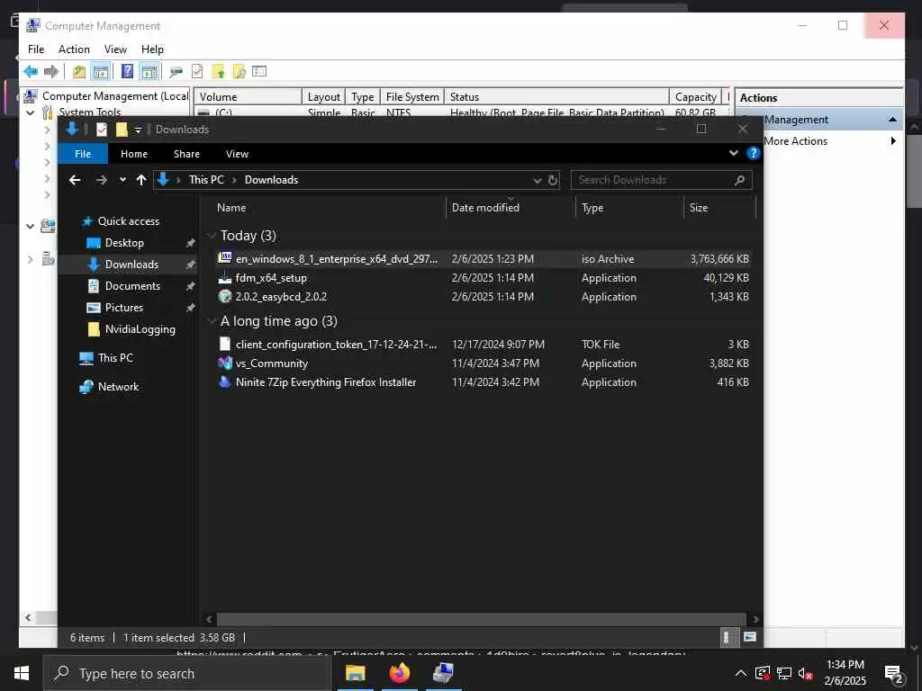Screen dimensions: 922x691
Task: Go up to parent folder in explorer
Action: tap(141, 180)
